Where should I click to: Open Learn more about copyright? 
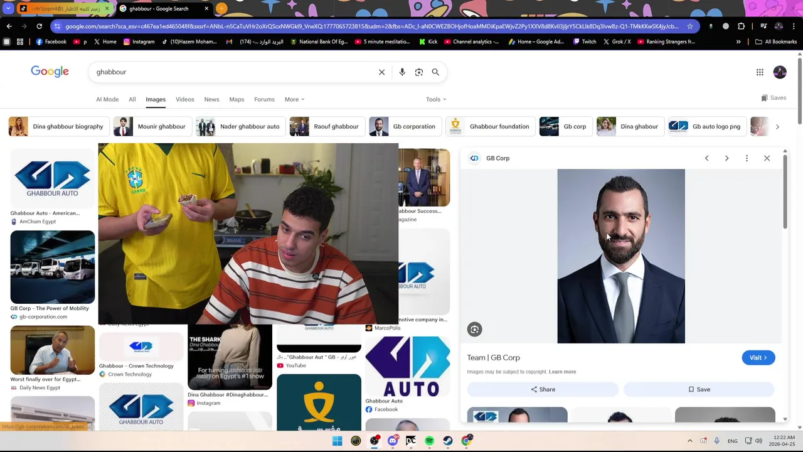click(x=562, y=372)
